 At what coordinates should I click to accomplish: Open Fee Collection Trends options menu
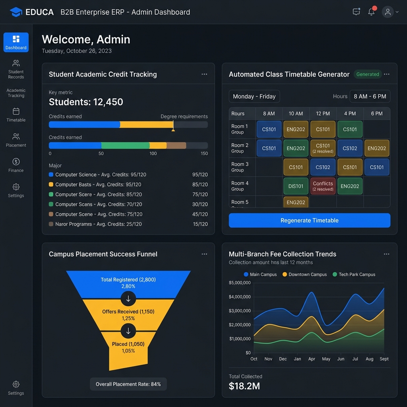click(386, 254)
